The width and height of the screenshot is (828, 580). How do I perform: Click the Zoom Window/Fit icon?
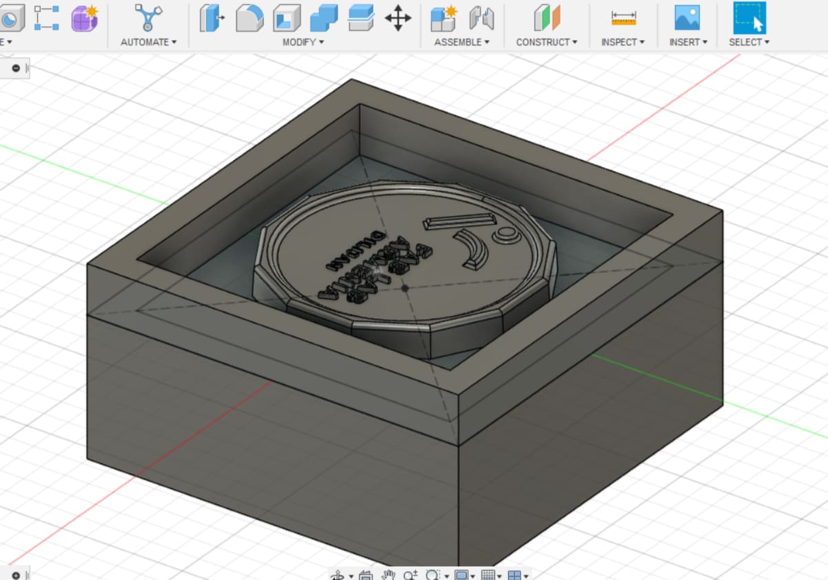pyautogui.click(x=433, y=575)
